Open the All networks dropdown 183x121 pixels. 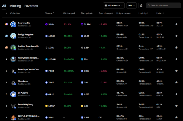114,5
